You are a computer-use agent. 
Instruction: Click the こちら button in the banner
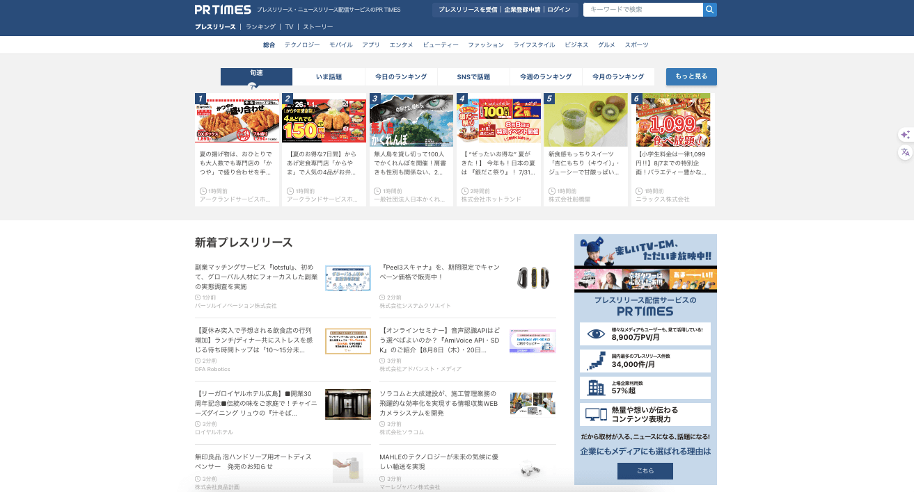coord(645,470)
